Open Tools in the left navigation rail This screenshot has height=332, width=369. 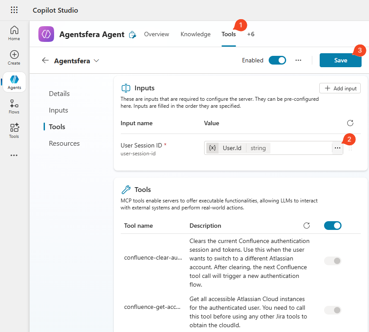(14, 130)
